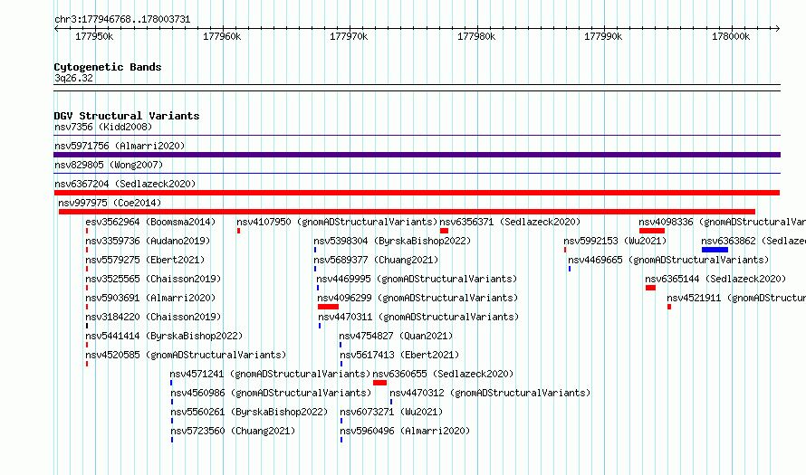The image size is (806, 475).
Task: Open the nsv6363862 variant label
Action: click(x=753, y=241)
